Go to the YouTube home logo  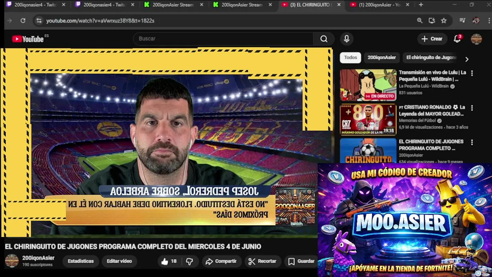pos(28,39)
